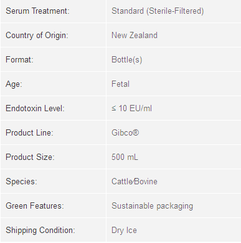Image resolution: width=241 pixels, height=243 pixels.
Task: Click the Product Size label
Action: tap(30, 157)
